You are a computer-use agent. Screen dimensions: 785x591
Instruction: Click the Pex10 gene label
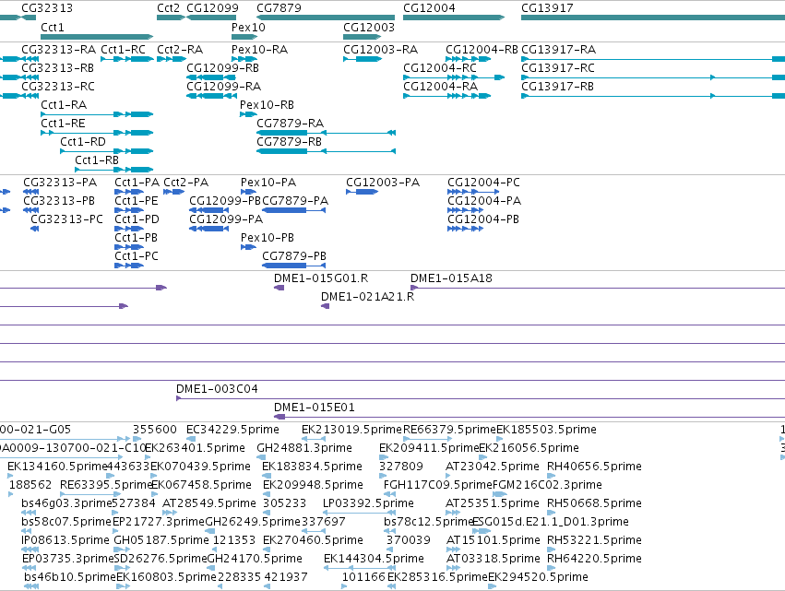tap(248, 27)
